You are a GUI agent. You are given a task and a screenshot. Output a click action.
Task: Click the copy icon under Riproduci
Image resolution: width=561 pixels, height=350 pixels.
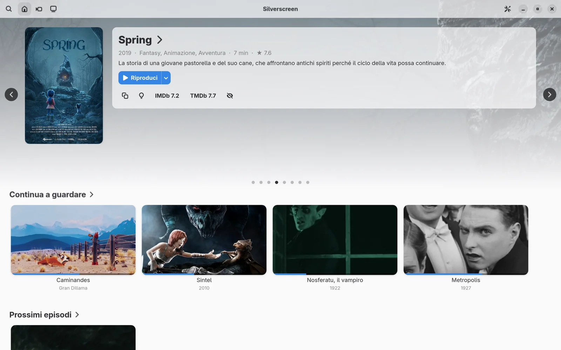[x=125, y=96]
